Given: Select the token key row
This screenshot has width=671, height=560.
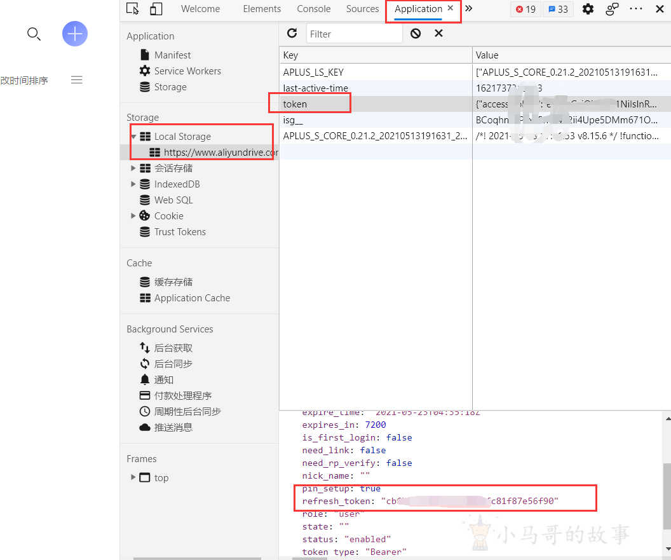Looking at the screenshot, I should (375, 104).
